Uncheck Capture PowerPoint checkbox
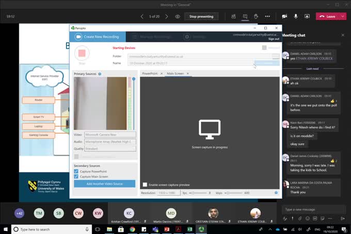This screenshot has width=351, height=234. pyautogui.click(x=76, y=171)
